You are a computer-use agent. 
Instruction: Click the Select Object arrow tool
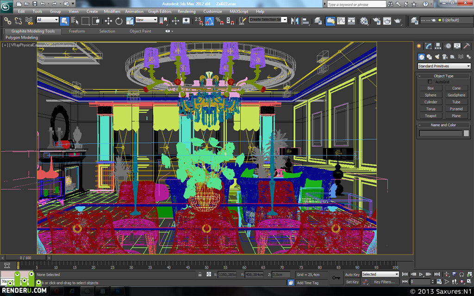tap(64, 21)
